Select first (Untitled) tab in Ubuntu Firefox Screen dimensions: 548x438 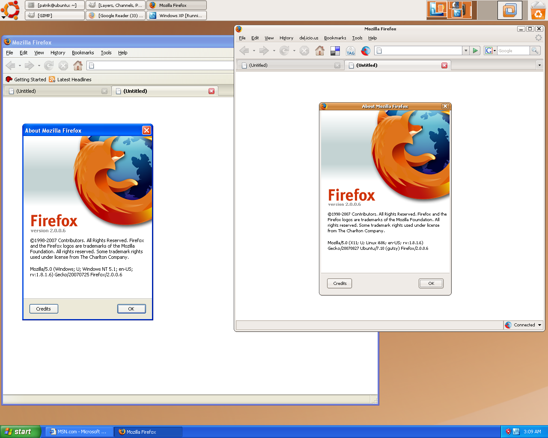point(290,65)
